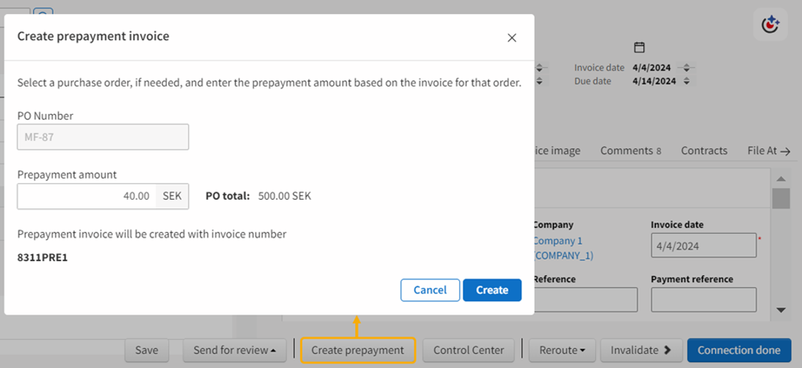
Task: Open the Control Center
Action: pos(469,350)
